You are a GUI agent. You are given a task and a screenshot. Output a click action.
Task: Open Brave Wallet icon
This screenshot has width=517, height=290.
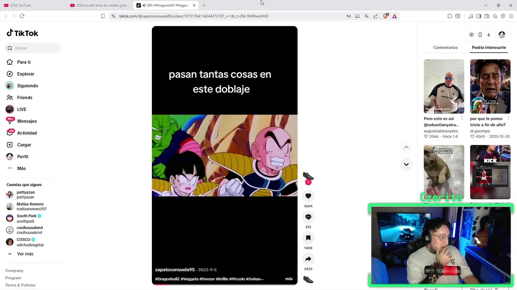point(487,16)
